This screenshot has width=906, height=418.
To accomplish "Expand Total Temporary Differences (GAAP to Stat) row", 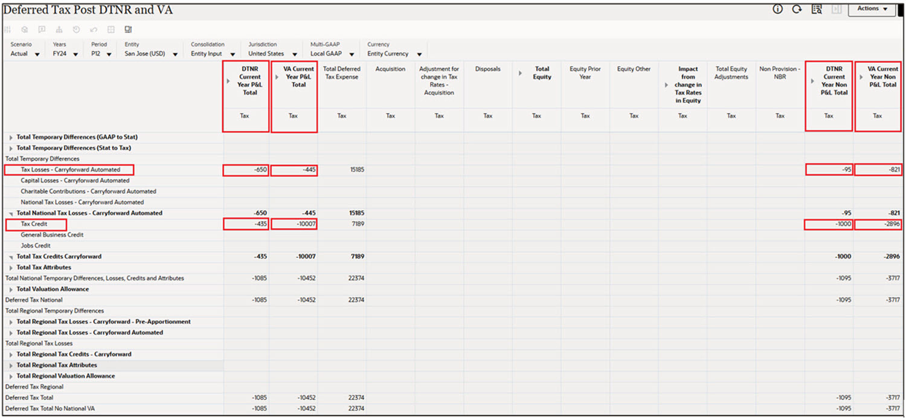I will 10,137.
